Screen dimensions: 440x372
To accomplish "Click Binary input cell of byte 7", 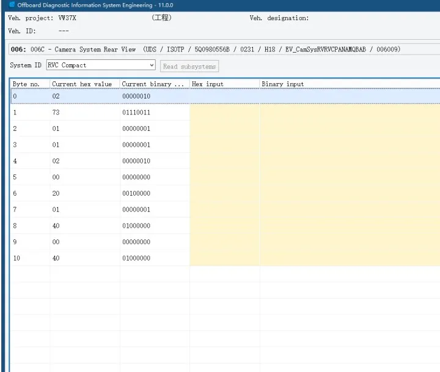I will coord(350,209).
